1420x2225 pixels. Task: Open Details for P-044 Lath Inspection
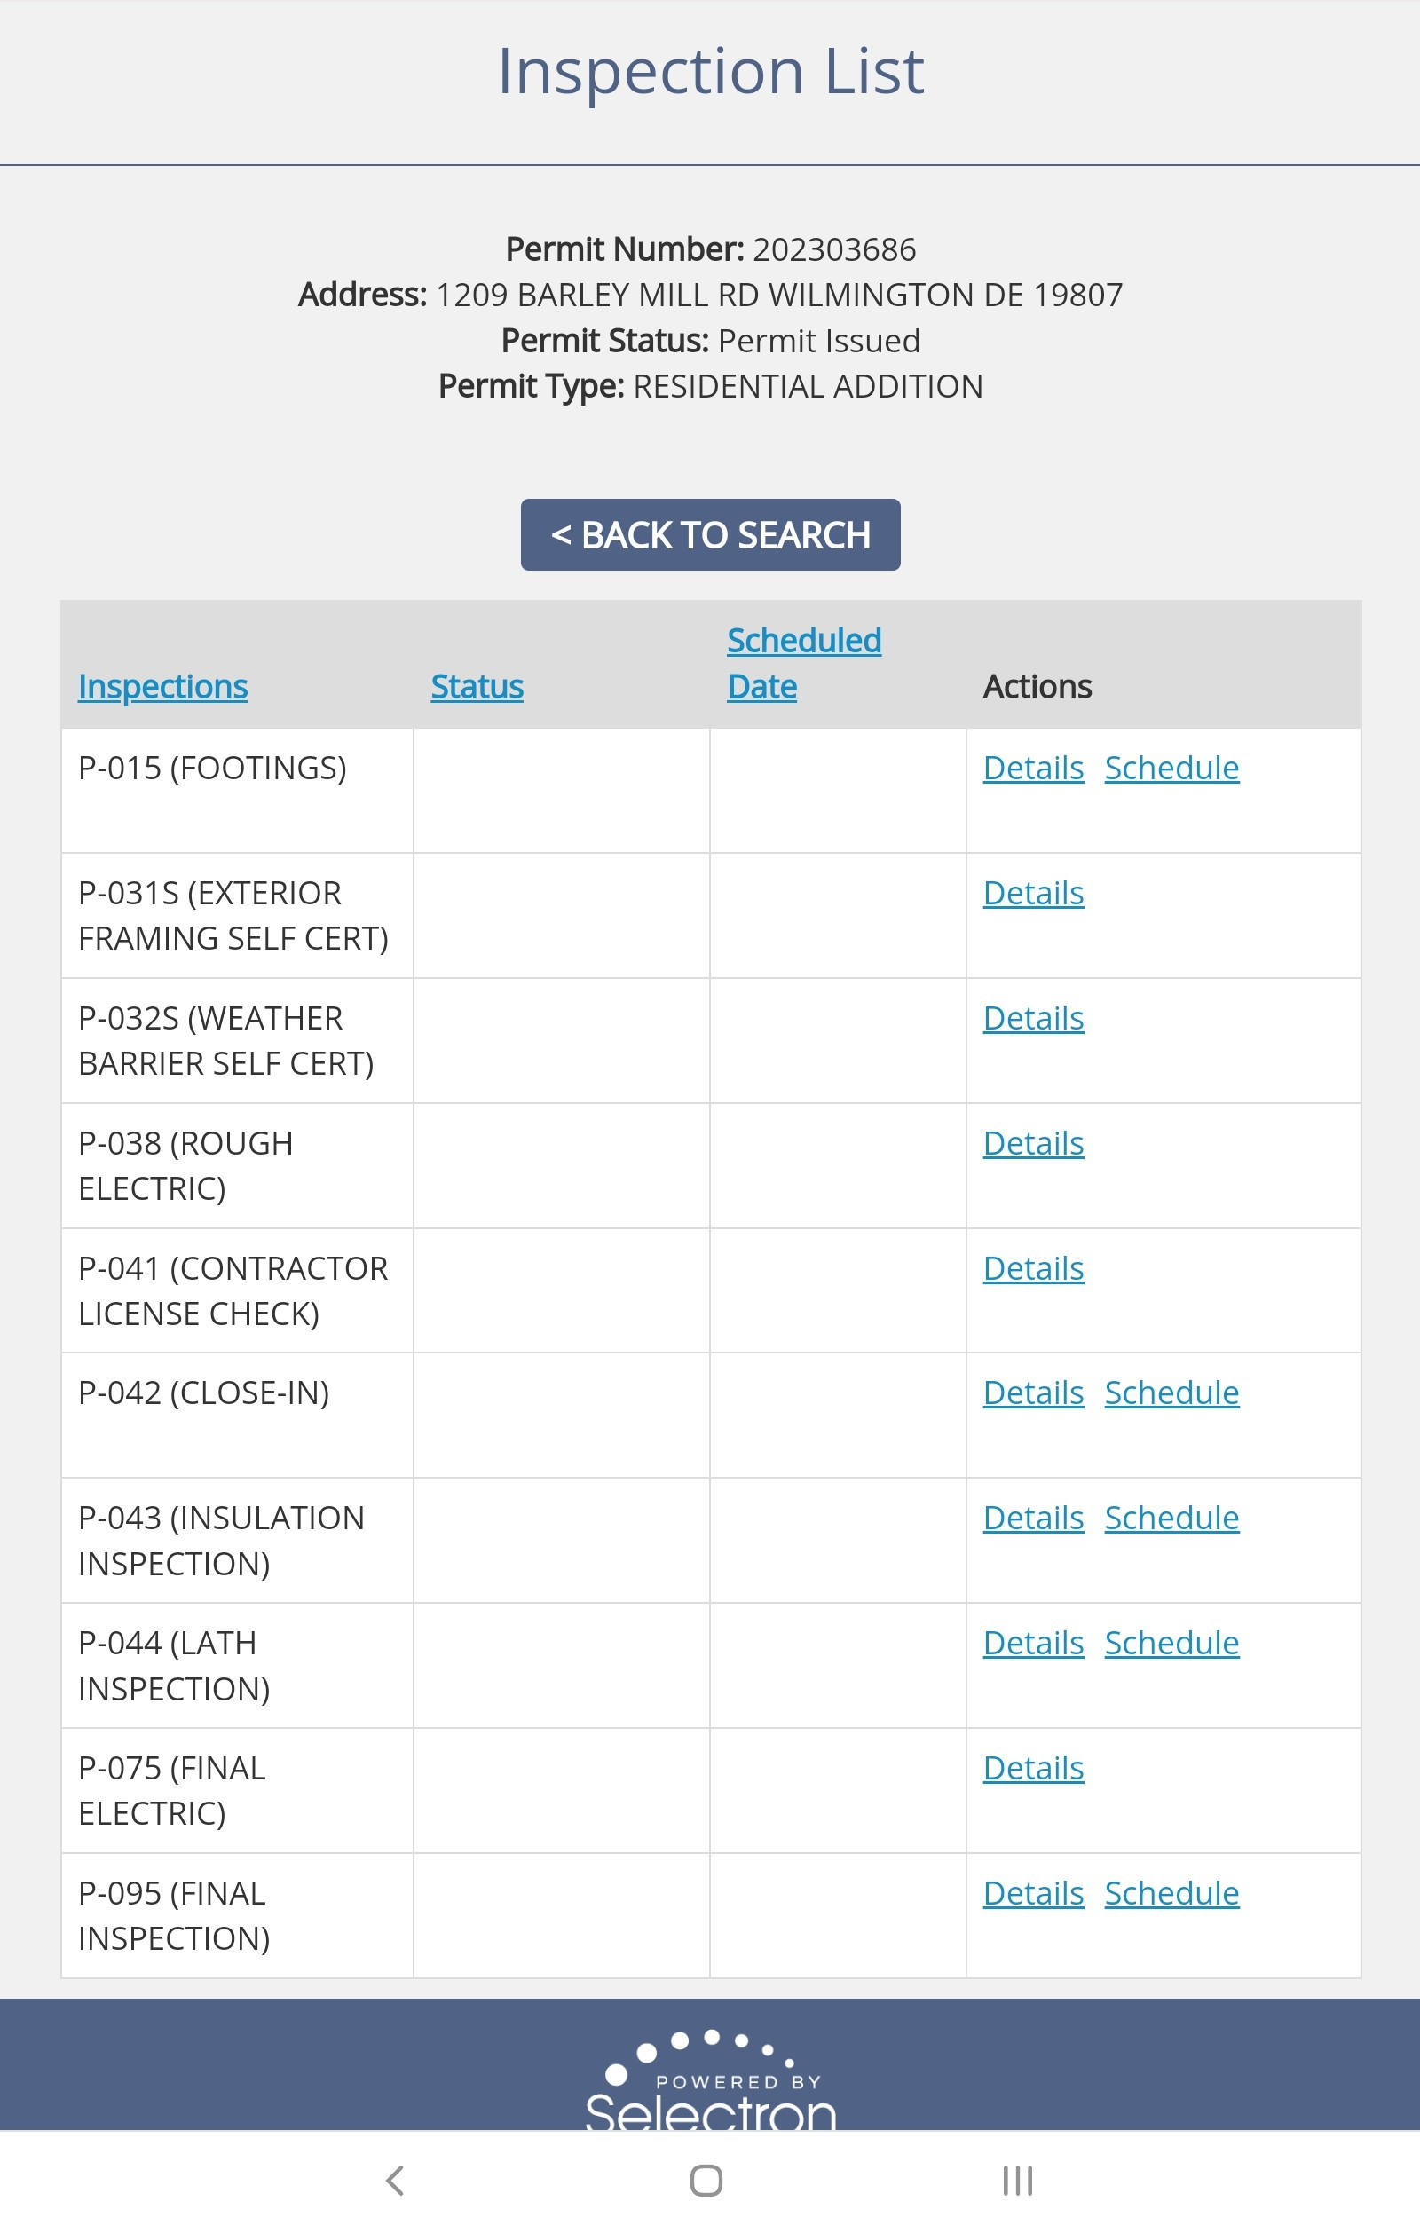(x=1033, y=1643)
